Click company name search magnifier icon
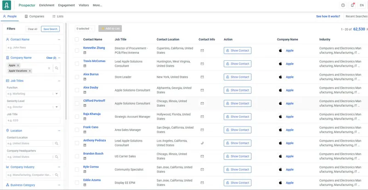This screenshot has width=368, height=190. pyautogui.click(x=57, y=68)
